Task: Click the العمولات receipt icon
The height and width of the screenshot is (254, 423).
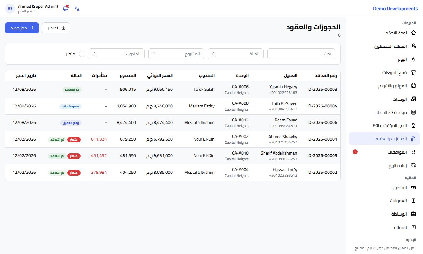Action: (x=413, y=201)
